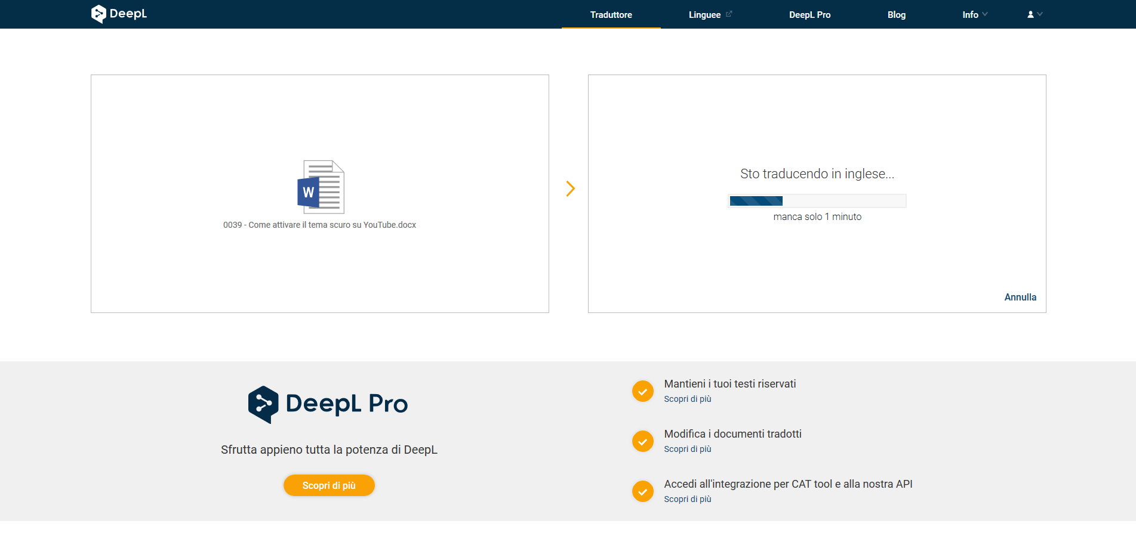This screenshot has height=536, width=1136.
Task: Open Scopri di più under Modifica documenti tradotti
Action: point(687,449)
